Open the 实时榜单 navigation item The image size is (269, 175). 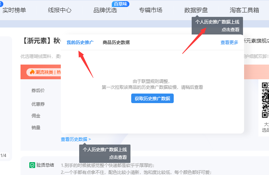pyautogui.click(x=14, y=10)
